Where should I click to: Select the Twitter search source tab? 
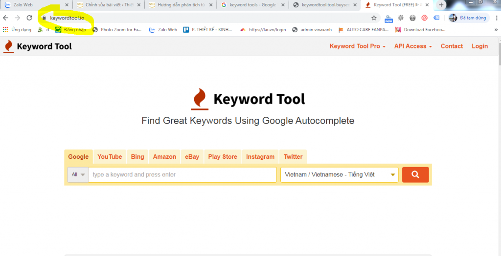pyautogui.click(x=293, y=157)
